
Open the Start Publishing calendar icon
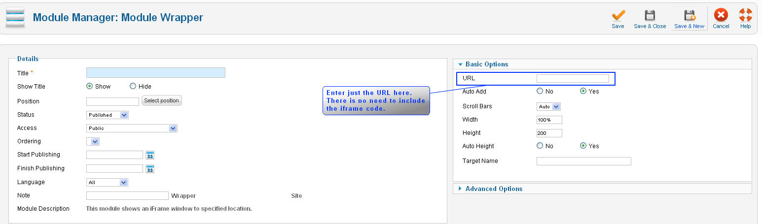[150, 155]
